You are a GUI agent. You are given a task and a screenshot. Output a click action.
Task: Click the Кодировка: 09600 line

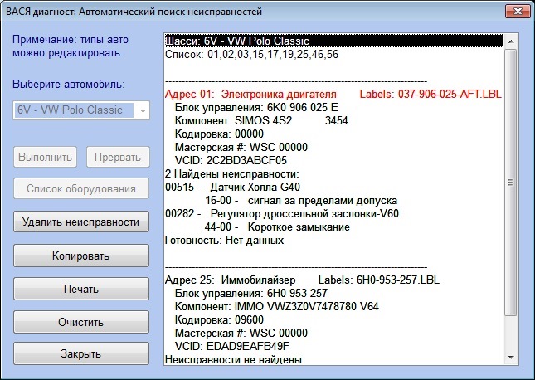point(219,320)
